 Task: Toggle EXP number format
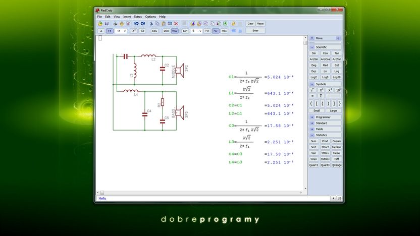coord(185,31)
